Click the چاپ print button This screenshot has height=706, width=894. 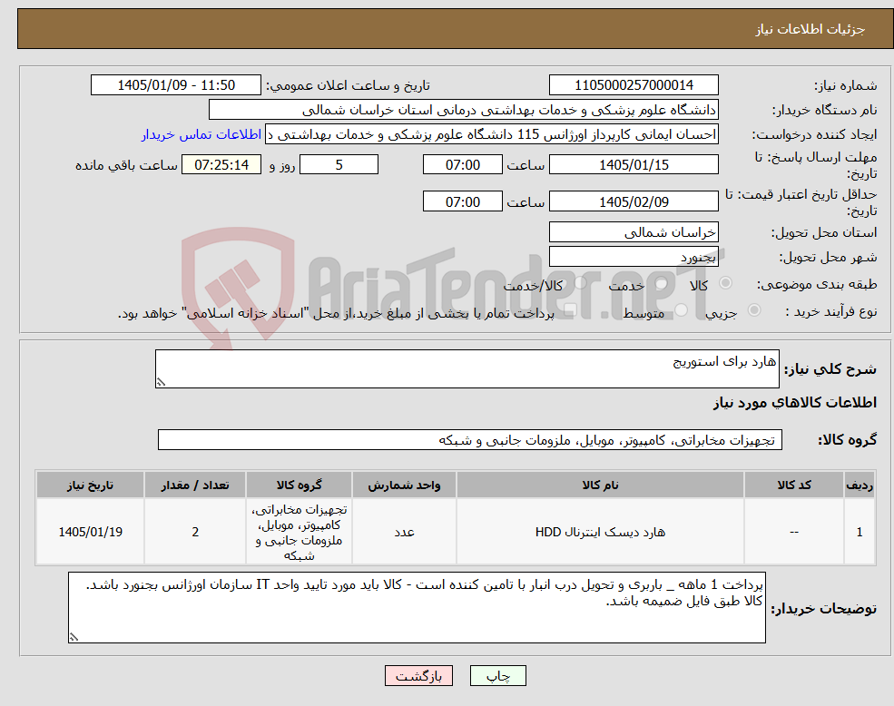[497, 676]
